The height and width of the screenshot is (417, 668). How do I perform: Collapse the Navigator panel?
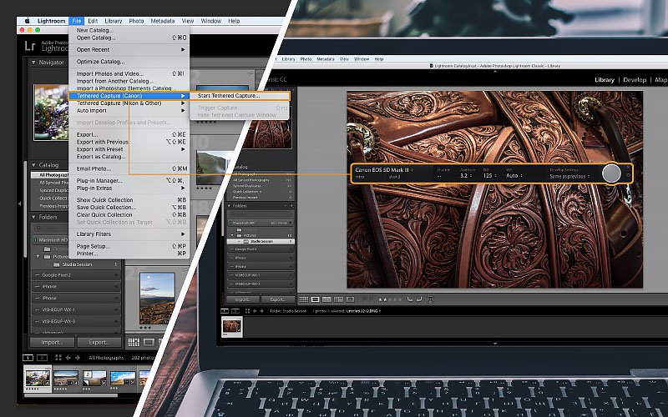pos(33,63)
